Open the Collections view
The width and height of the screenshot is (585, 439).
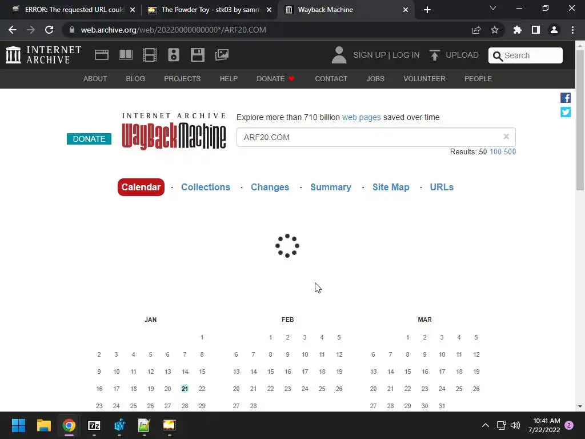[x=206, y=187]
